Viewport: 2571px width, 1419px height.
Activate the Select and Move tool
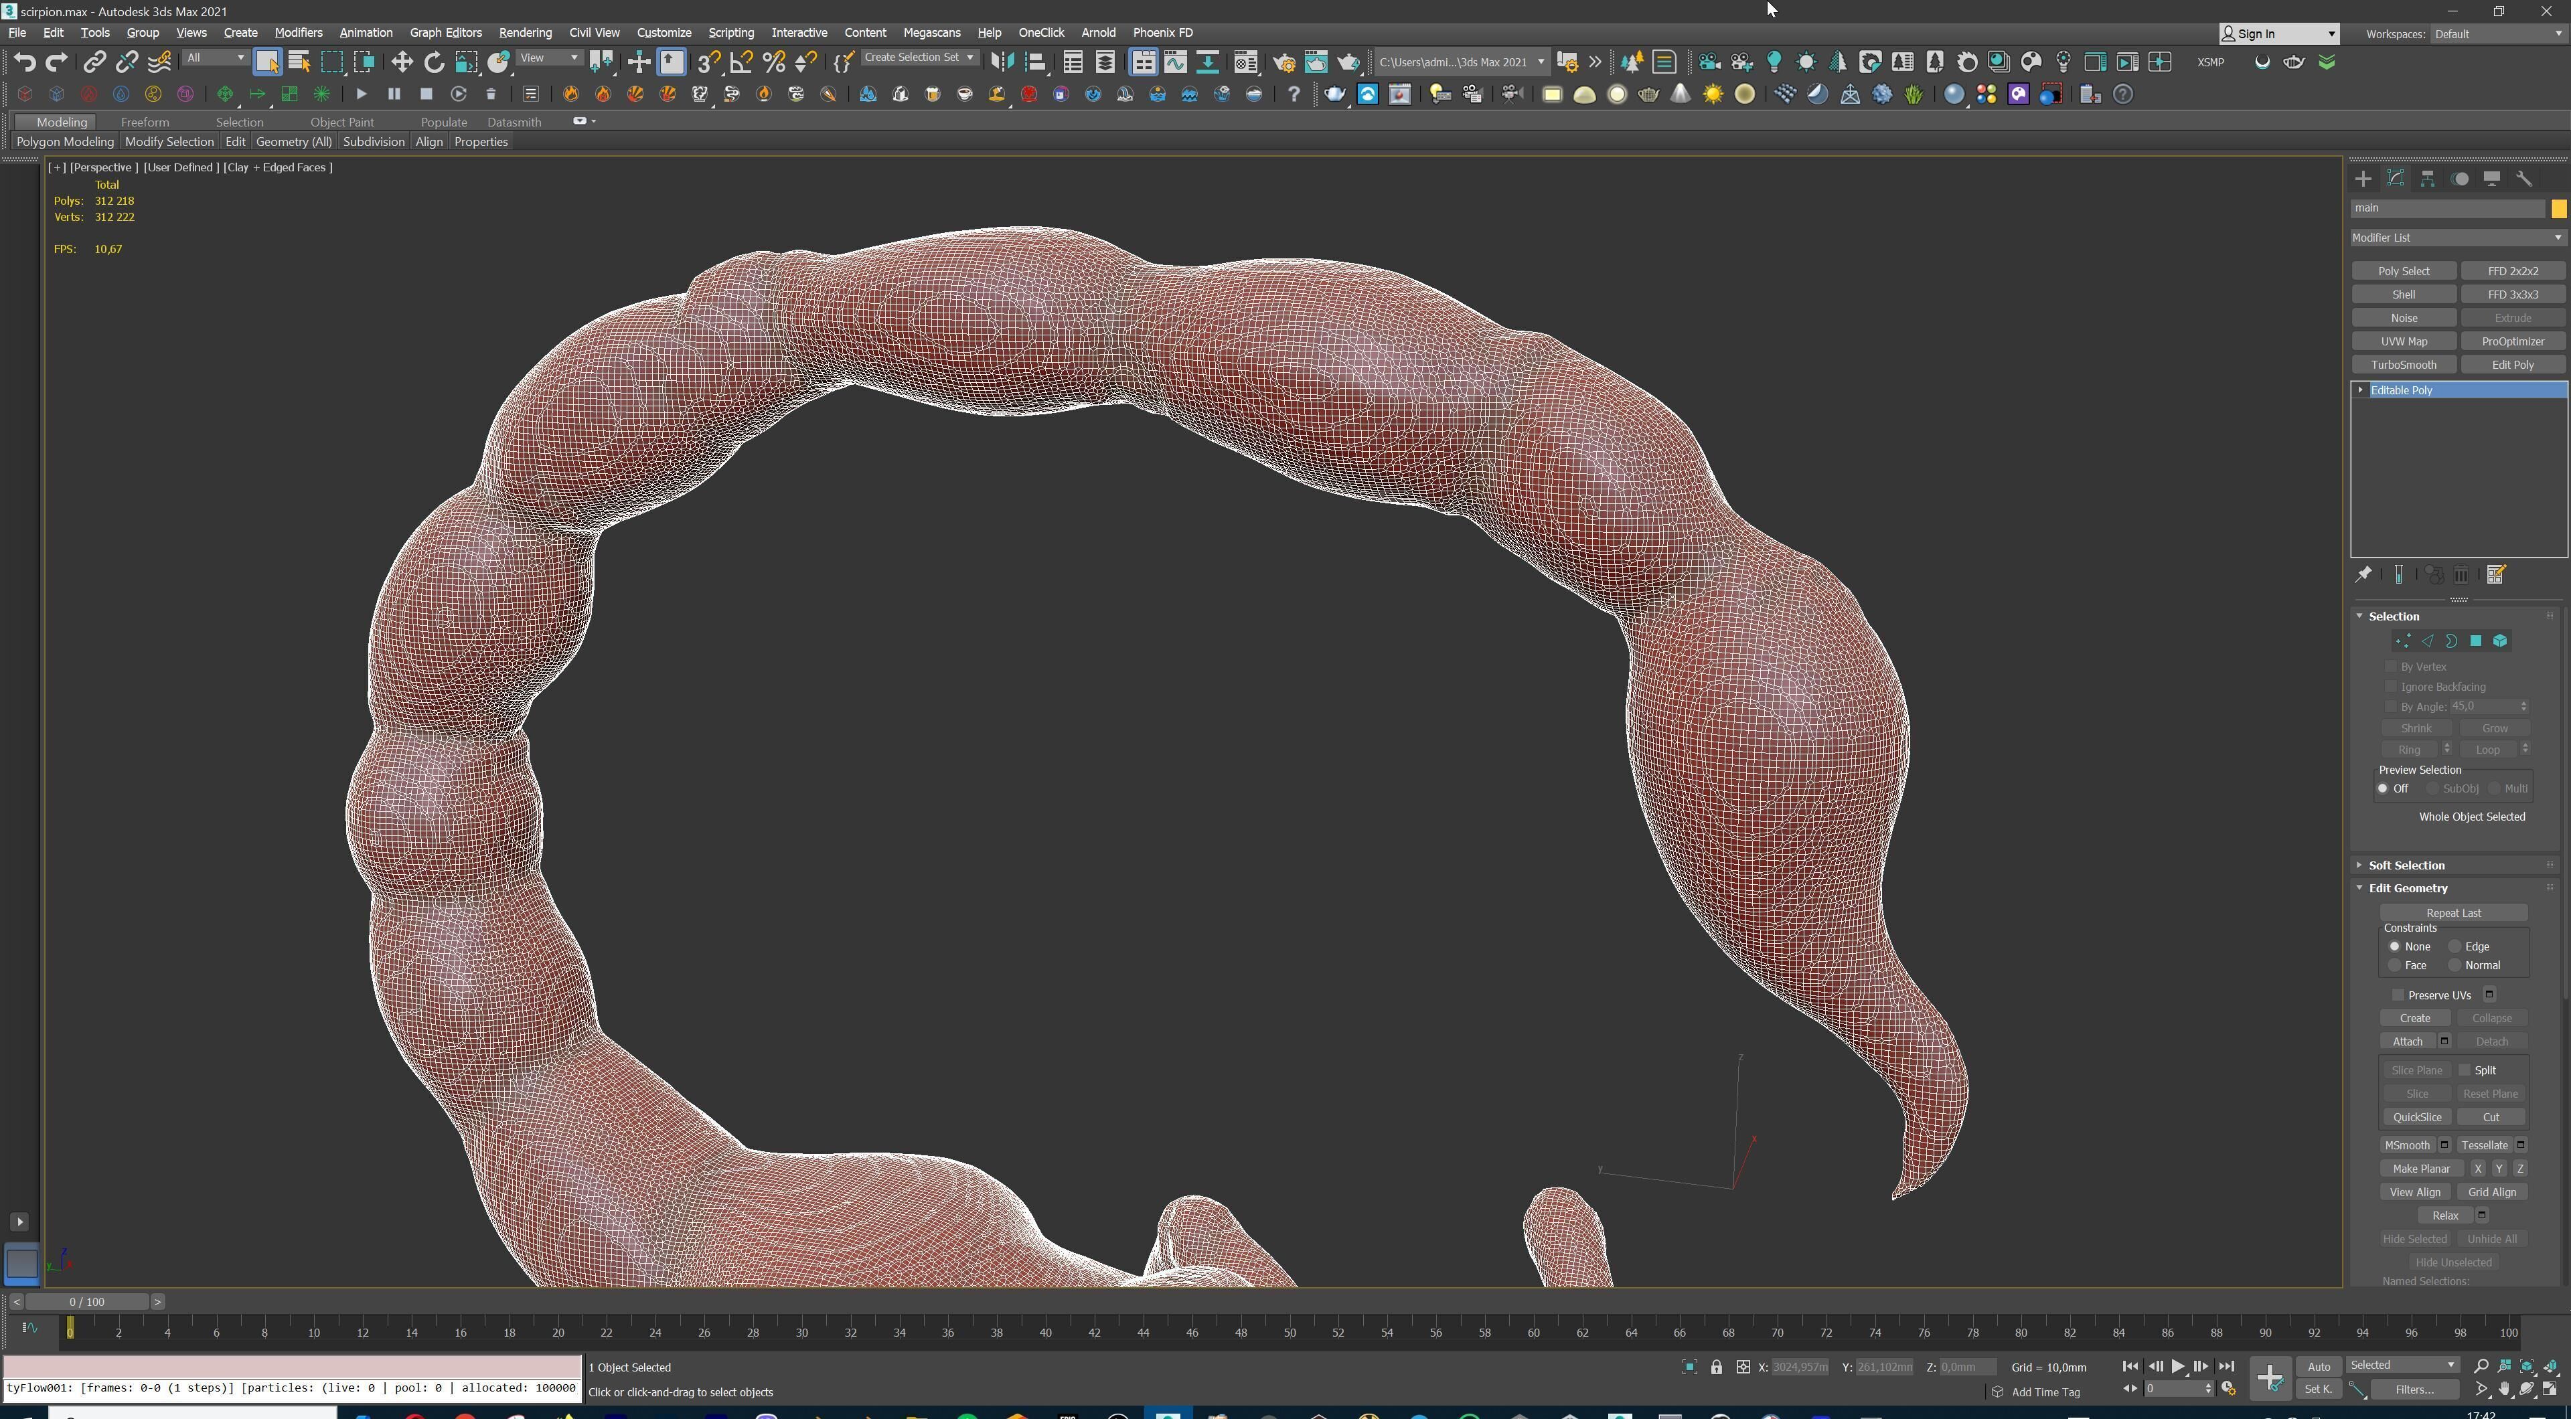pyautogui.click(x=401, y=63)
